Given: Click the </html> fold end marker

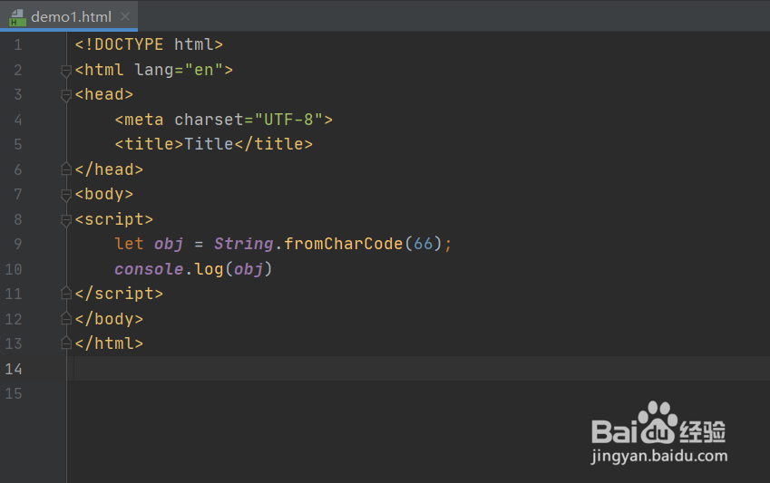Looking at the screenshot, I should pos(66,343).
